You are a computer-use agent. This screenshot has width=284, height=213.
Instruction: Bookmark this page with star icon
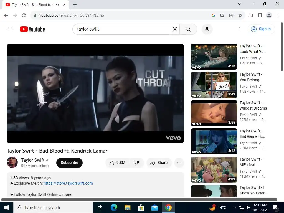coord(240,16)
